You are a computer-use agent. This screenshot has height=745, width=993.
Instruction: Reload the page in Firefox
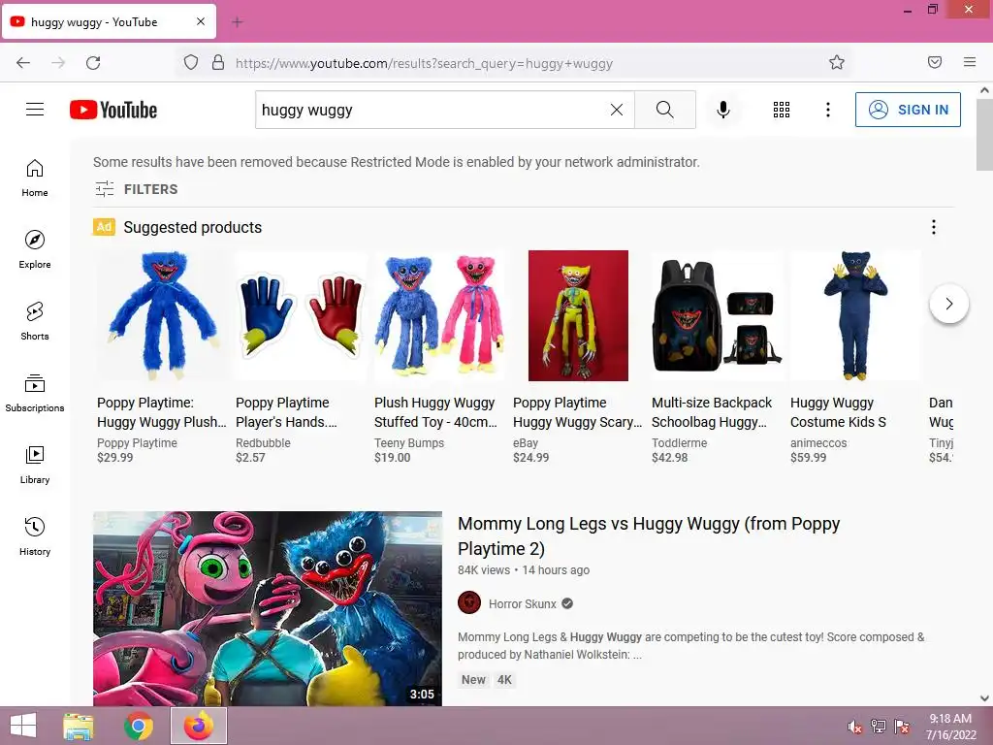tap(93, 63)
